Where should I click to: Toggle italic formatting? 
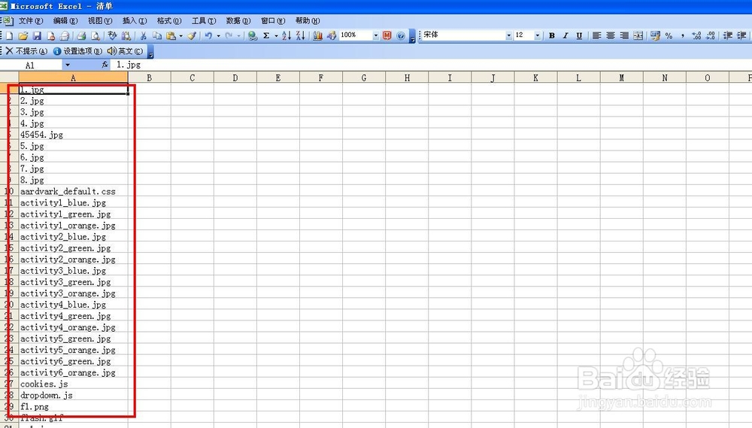pyautogui.click(x=566, y=35)
